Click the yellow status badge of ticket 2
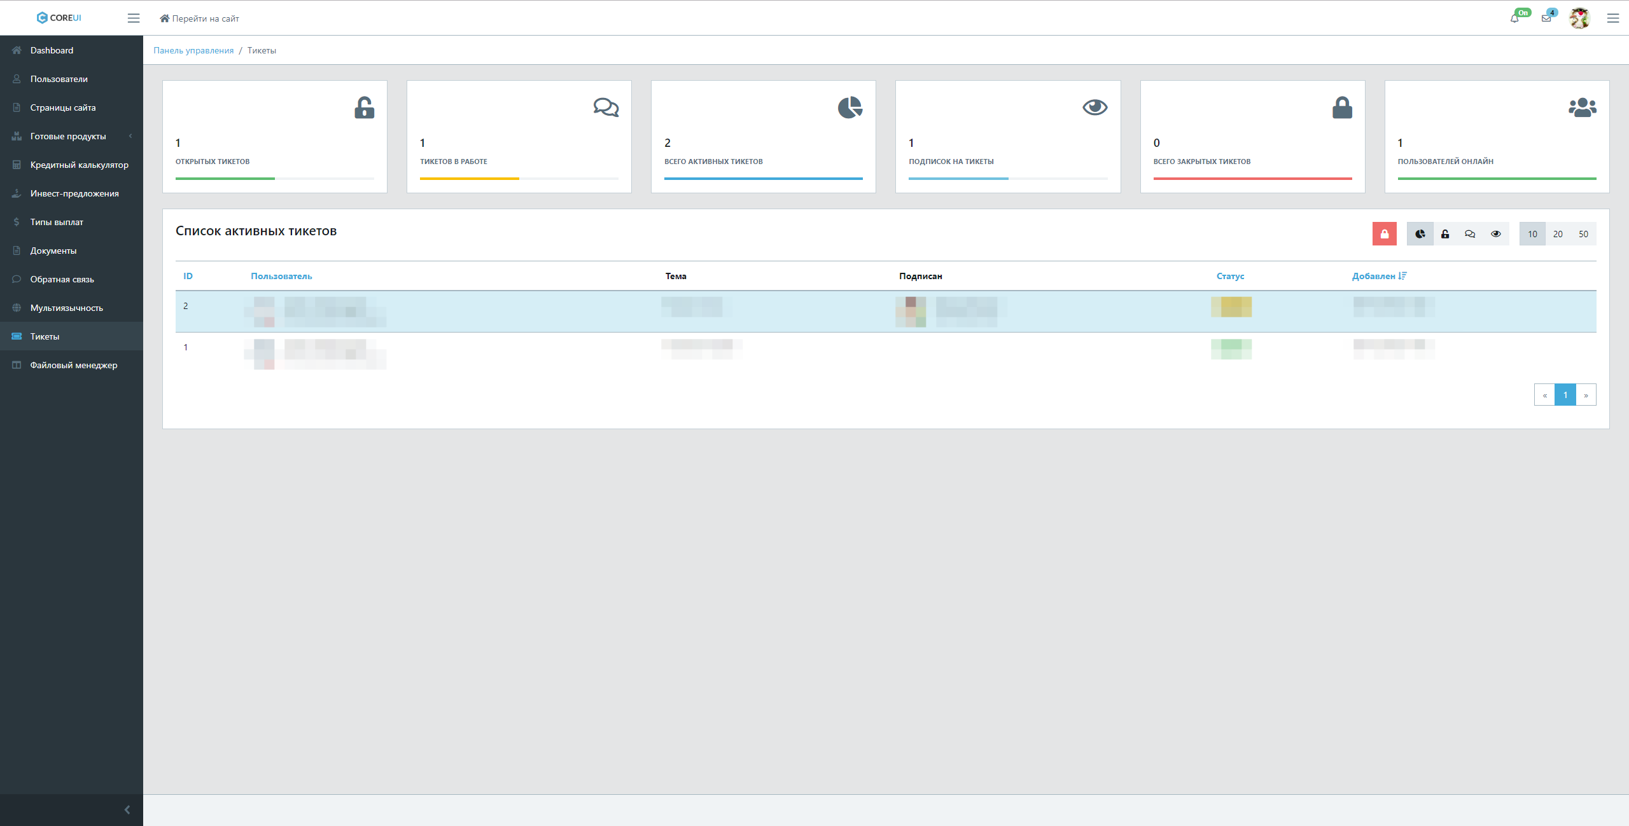The width and height of the screenshot is (1629, 826). coord(1231,307)
